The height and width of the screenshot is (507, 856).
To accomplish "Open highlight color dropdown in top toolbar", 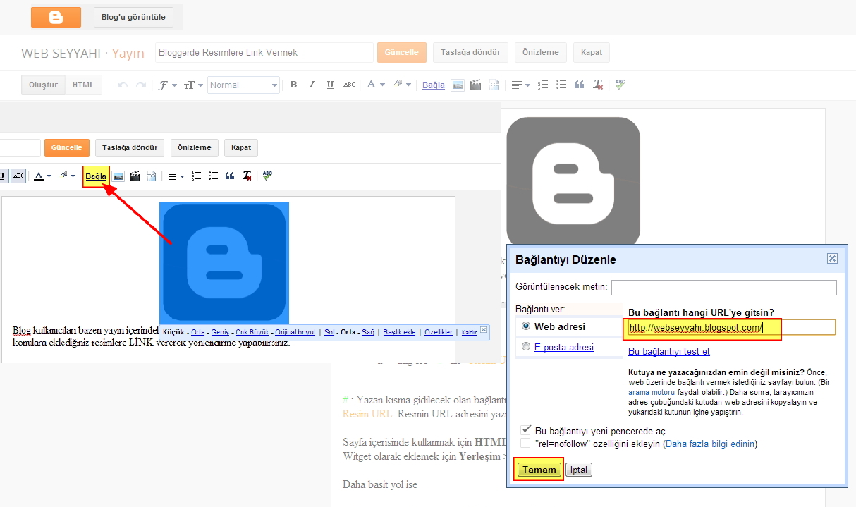I will coord(402,85).
